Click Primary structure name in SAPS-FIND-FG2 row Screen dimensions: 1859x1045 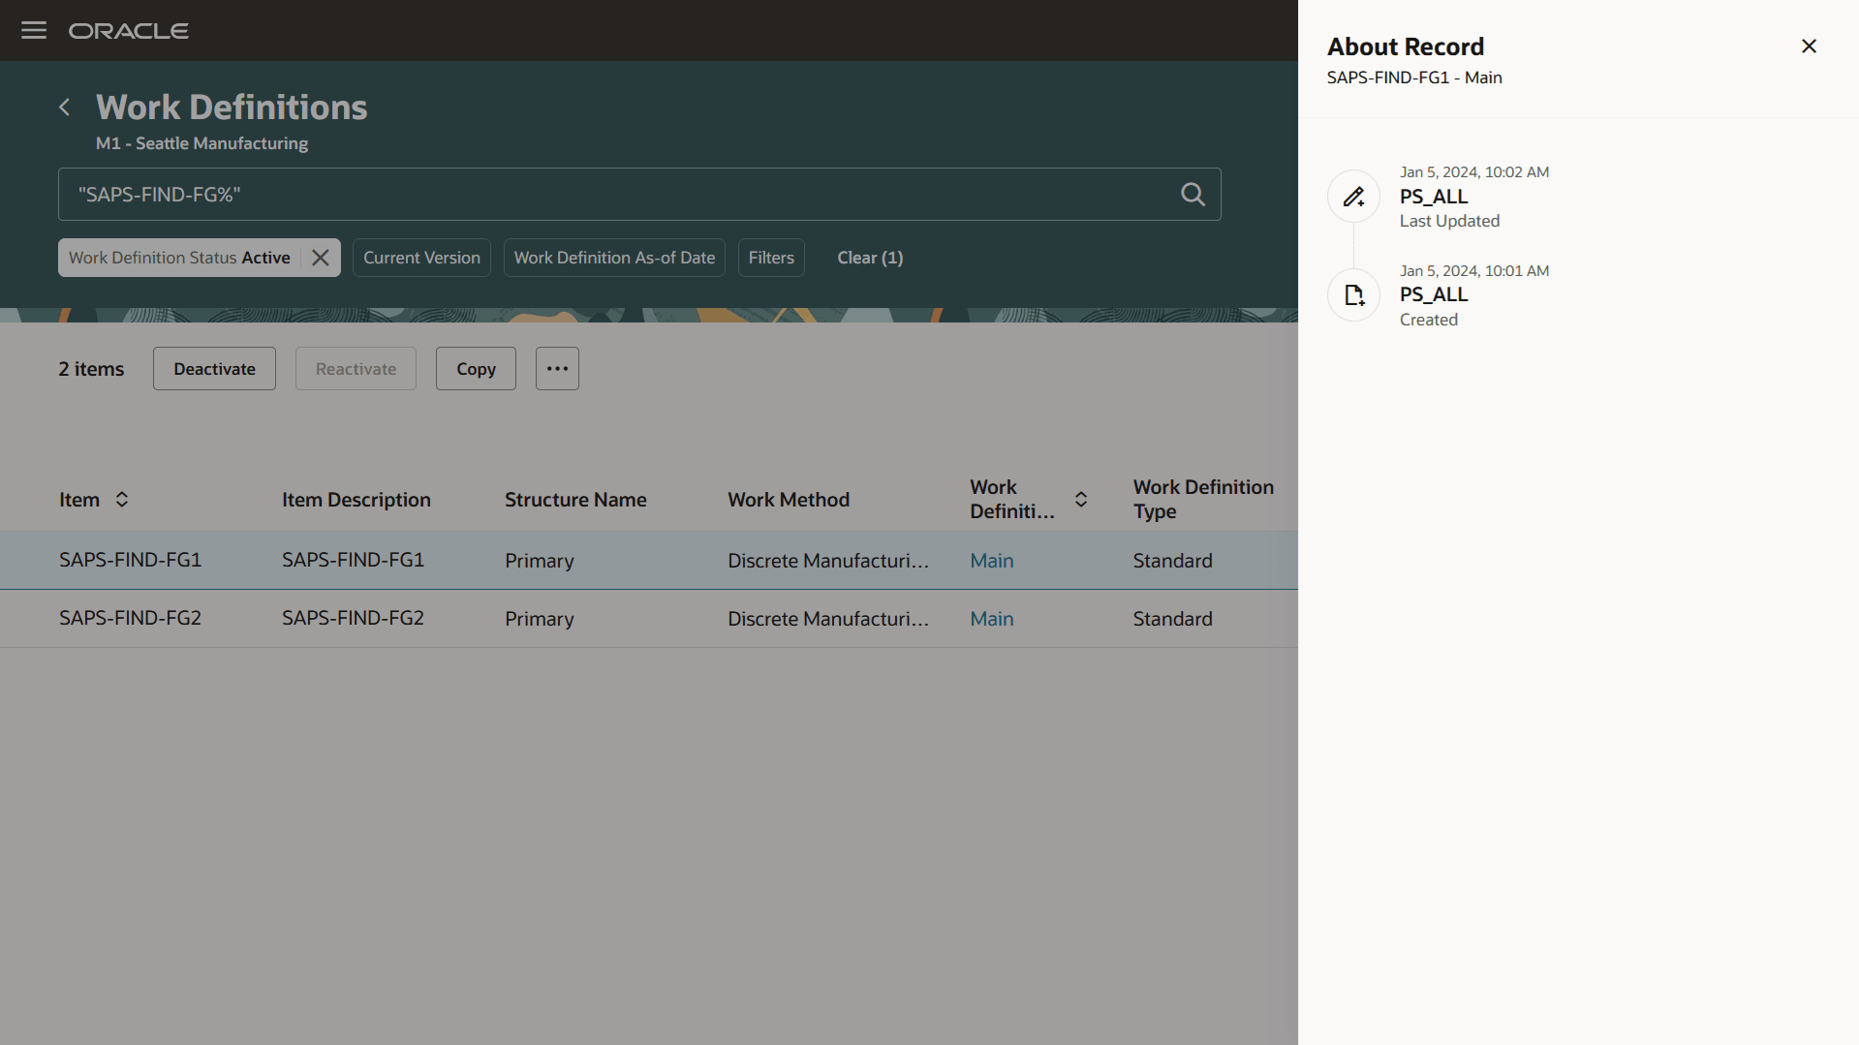tap(540, 619)
